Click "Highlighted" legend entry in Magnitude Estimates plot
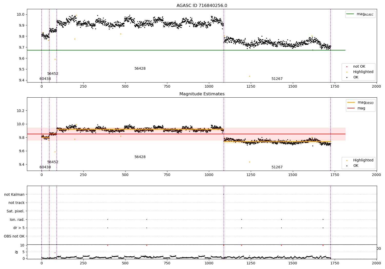Viewport: 385px width, 269px height. 360,160
